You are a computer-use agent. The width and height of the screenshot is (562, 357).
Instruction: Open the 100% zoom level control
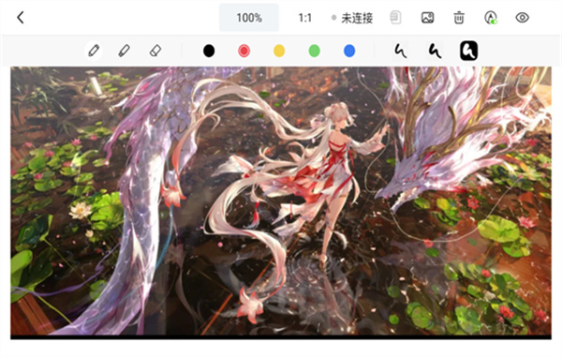click(249, 18)
